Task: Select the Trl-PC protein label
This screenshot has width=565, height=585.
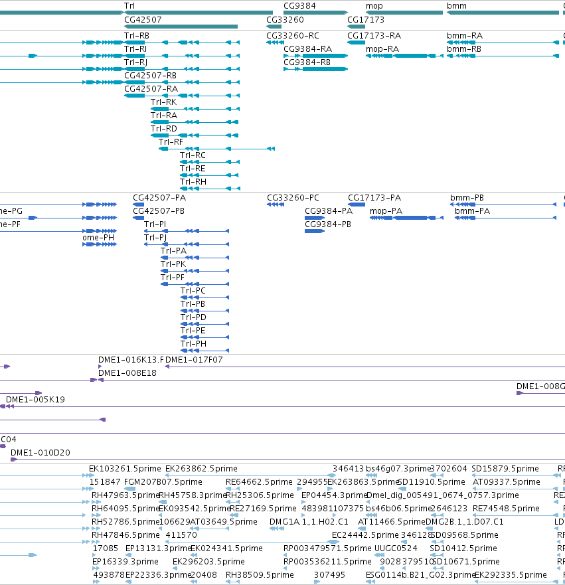Action: click(193, 291)
